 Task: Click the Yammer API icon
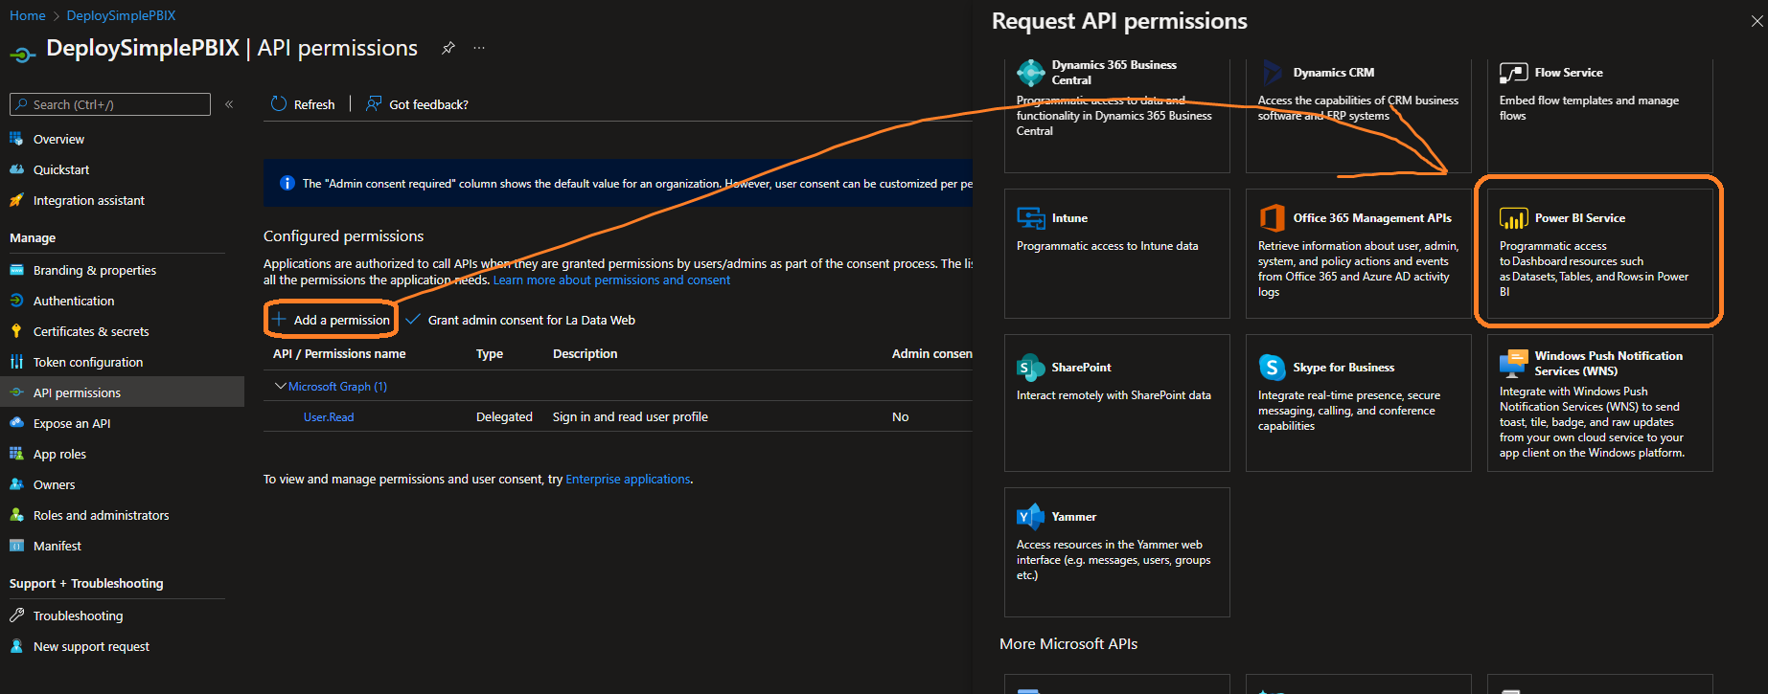1030,517
